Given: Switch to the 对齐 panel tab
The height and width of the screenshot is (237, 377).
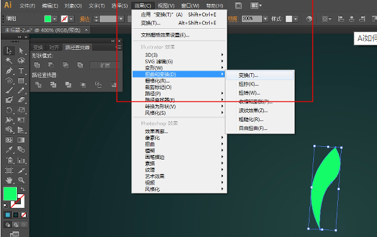Looking at the screenshot, I should coord(54,47).
